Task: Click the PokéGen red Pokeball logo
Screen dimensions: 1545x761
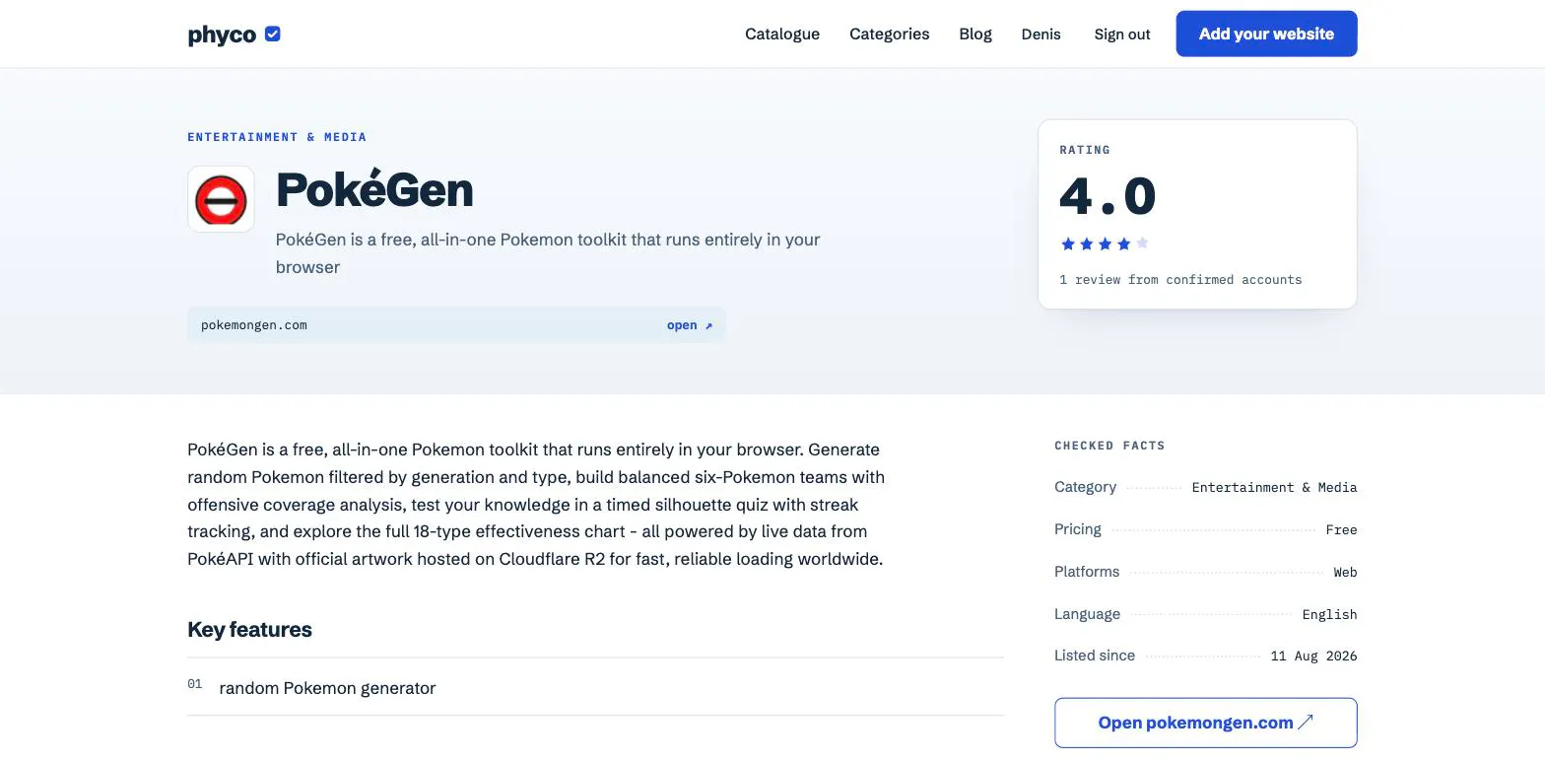Action: [x=221, y=199]
